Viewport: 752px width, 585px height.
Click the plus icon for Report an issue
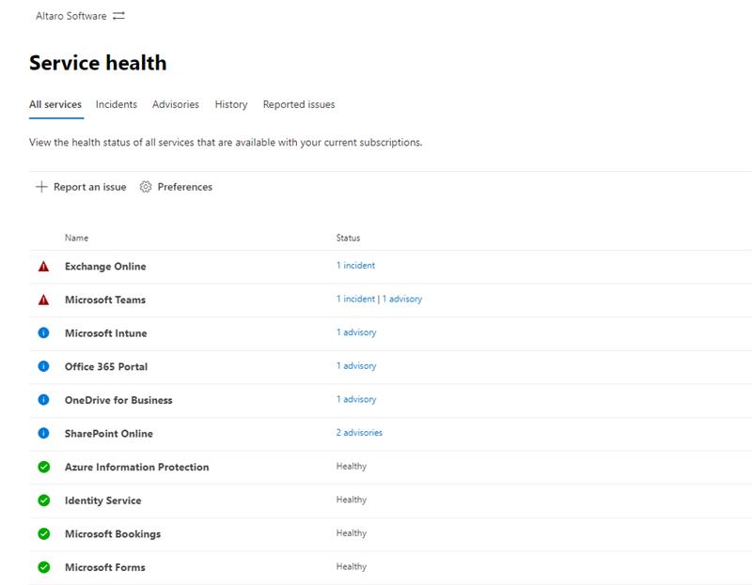click(41, 187)
